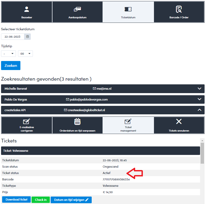Click the Download ticket button

click(16, 200)
